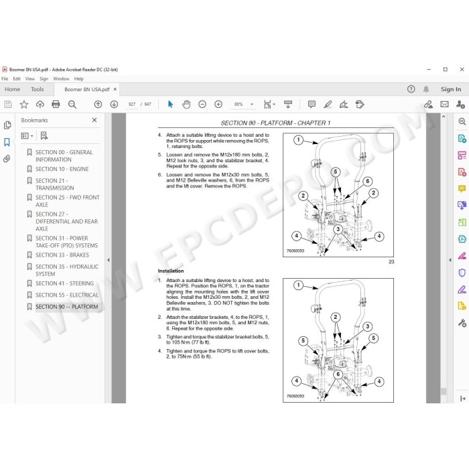This screenshot has height=469, width=469.
Task: Add a comment with the note icon
Action: click(x=312, y=105)
